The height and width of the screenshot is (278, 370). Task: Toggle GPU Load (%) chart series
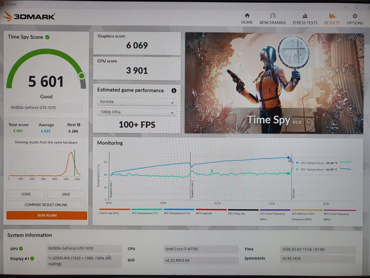point(211,212)
